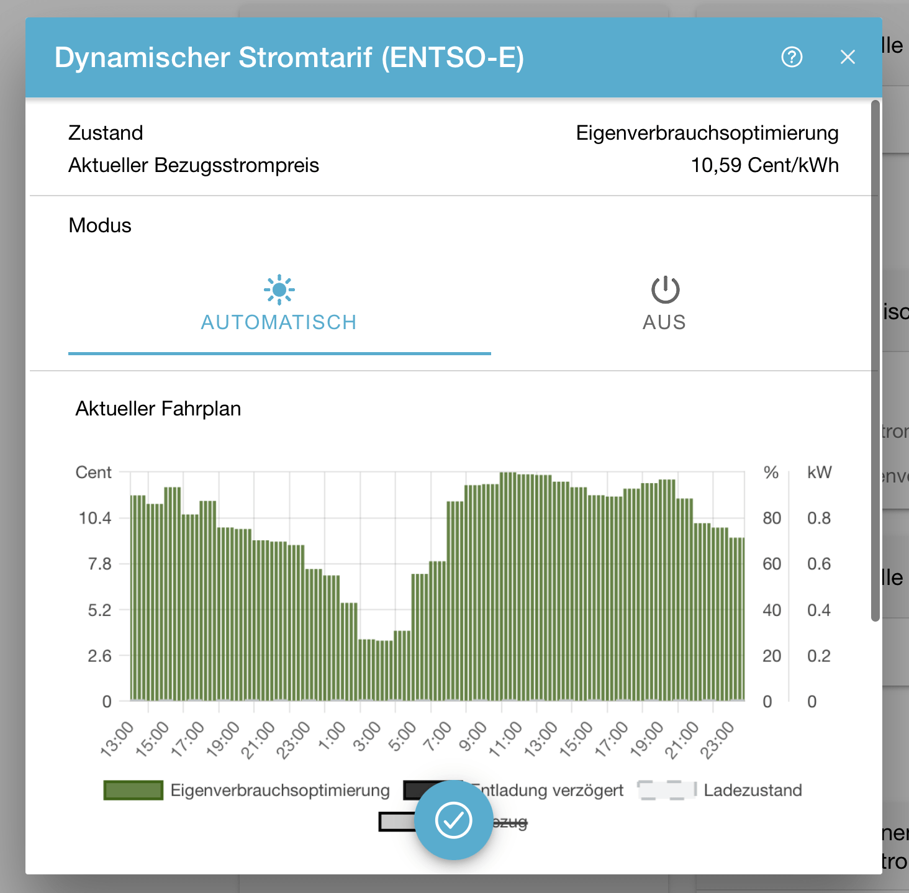This screenshot has height=893, width=909.
Task: Toggle Eigenverbrauchsoptimierung series via legend text
Action: click(280, 791)
